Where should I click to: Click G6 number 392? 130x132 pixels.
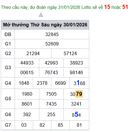[x=27, y=114]
